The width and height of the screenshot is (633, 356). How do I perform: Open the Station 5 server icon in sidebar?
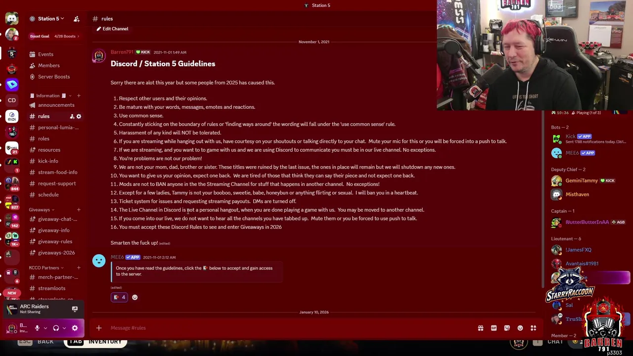[x=12, y=52]
